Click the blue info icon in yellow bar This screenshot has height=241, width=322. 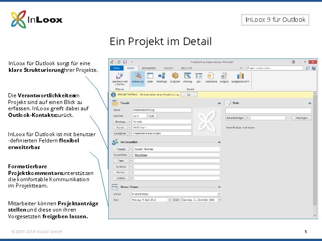[x=113, y=95]
